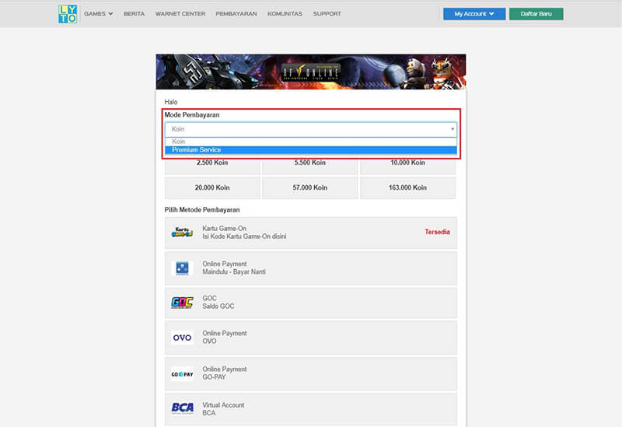Click the Halo greeting text
Viewport: 622px width, 427px height.
[171, 102]
